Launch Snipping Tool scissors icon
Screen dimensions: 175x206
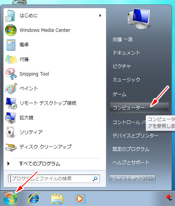click(11, 74)
